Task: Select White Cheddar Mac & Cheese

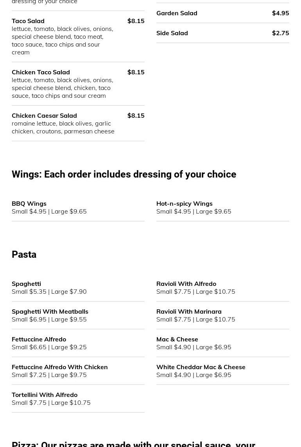Action: (201, 367)
